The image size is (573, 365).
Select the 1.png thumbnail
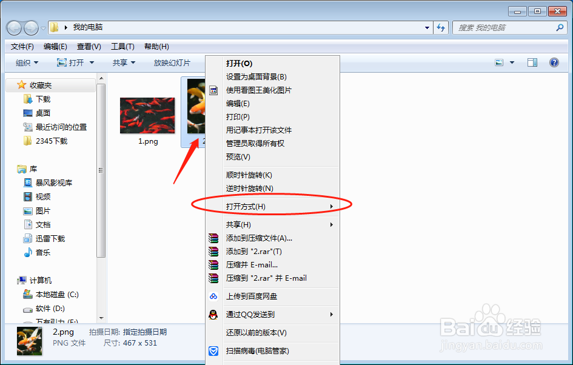coord(147,115)
